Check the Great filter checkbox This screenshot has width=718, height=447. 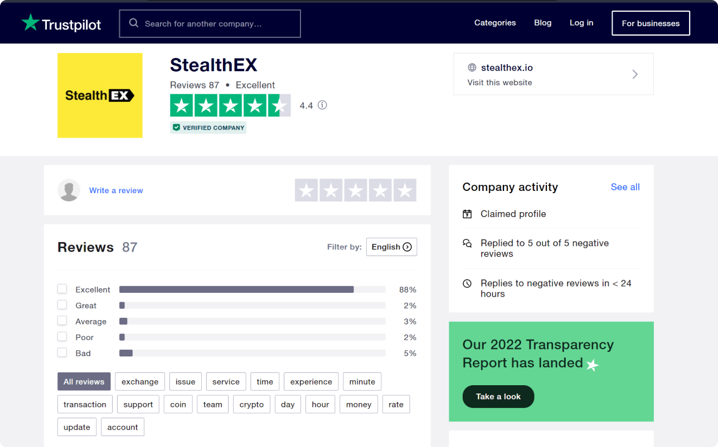(x=62, y=305)
